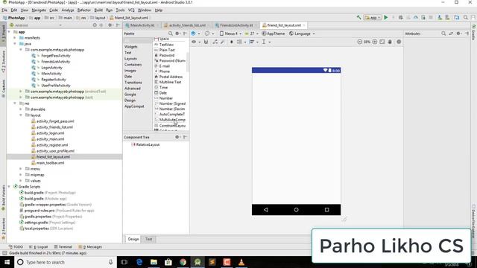Switch to the Text editor tab
This screenshot has width=477, height=268.
click(148, 239)
